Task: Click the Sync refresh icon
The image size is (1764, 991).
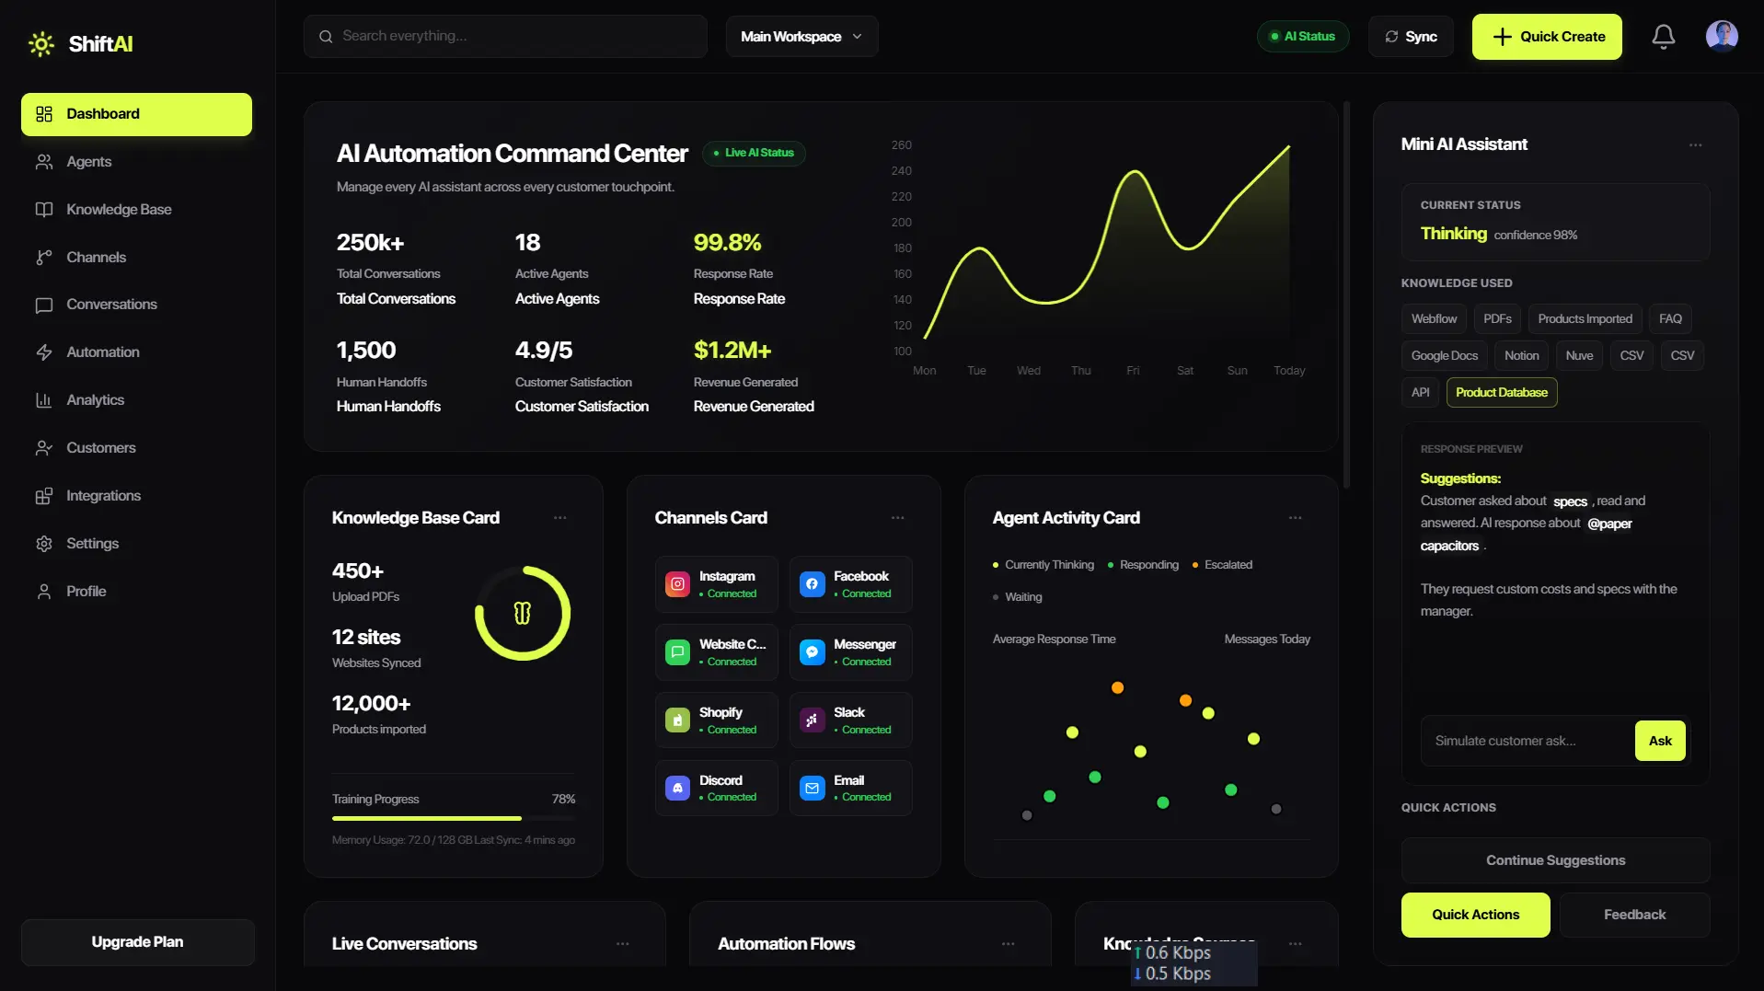Action: coord(1391,37)
